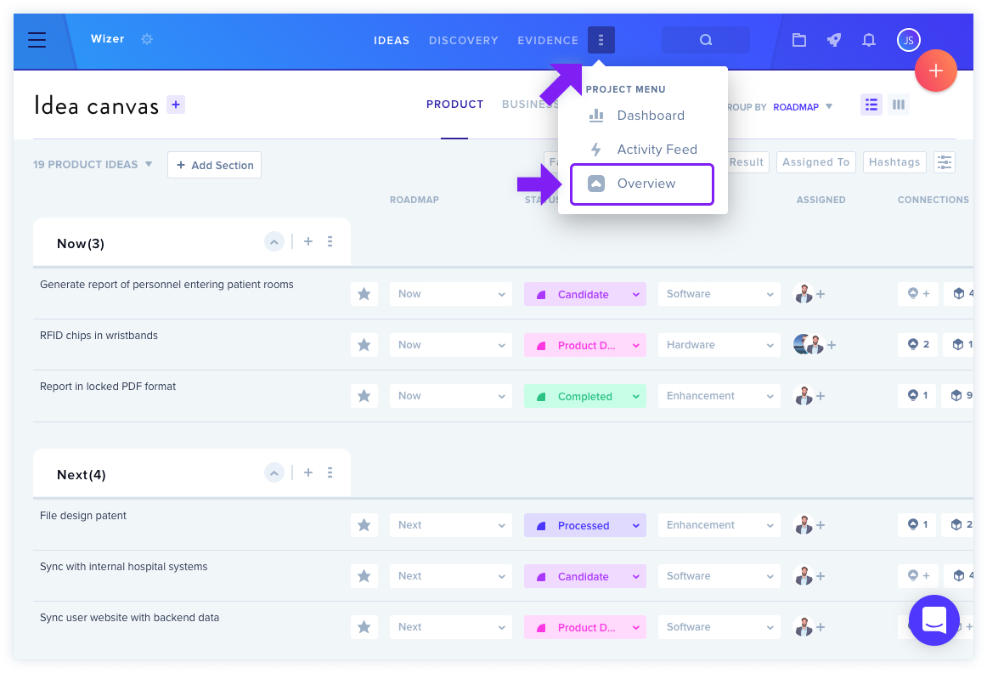Select Overview from project menu

pyautogui.click(x=641, y=184)
